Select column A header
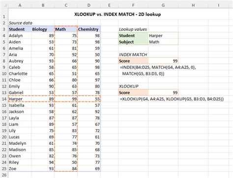The image size is (233, 178). [20, 5]
